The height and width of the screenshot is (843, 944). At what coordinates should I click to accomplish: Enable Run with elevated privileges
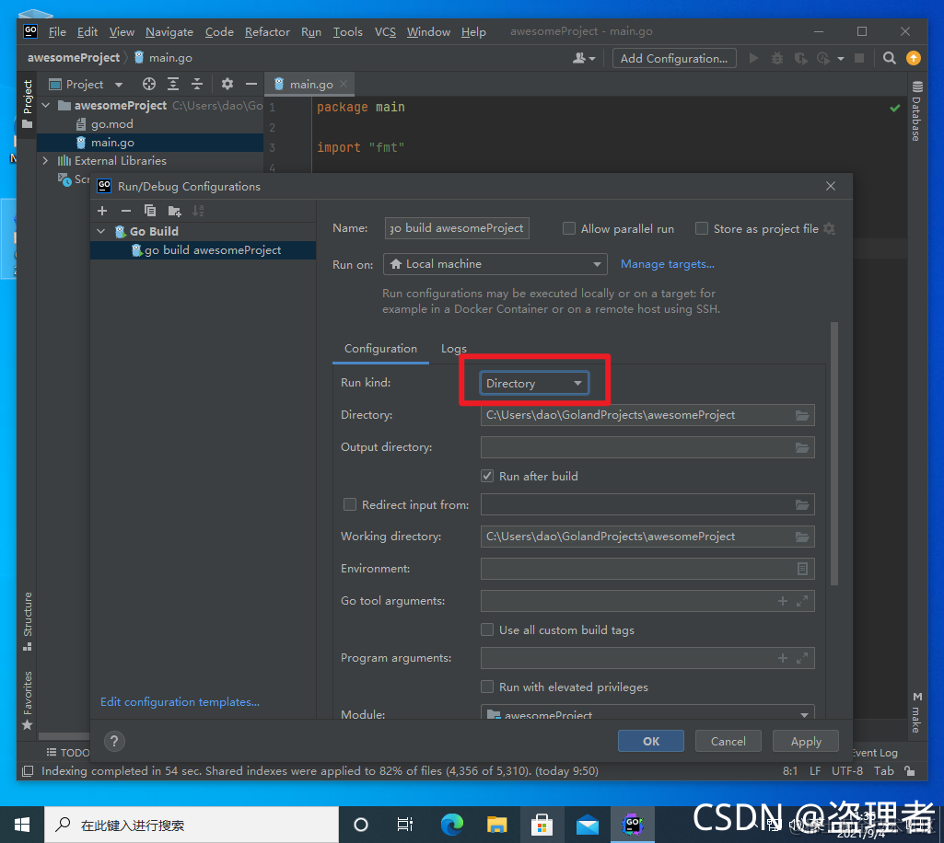[x=487, y=687]
